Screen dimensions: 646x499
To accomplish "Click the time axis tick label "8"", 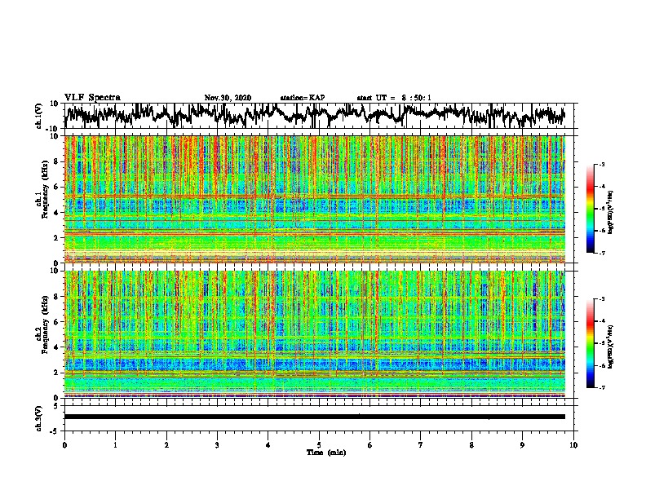I will click(x=471, y=445).
